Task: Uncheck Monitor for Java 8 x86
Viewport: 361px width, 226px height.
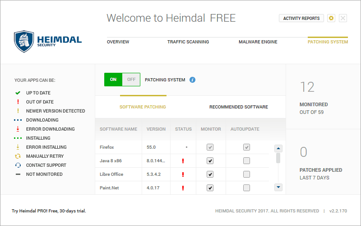Action: pos(210,161)
